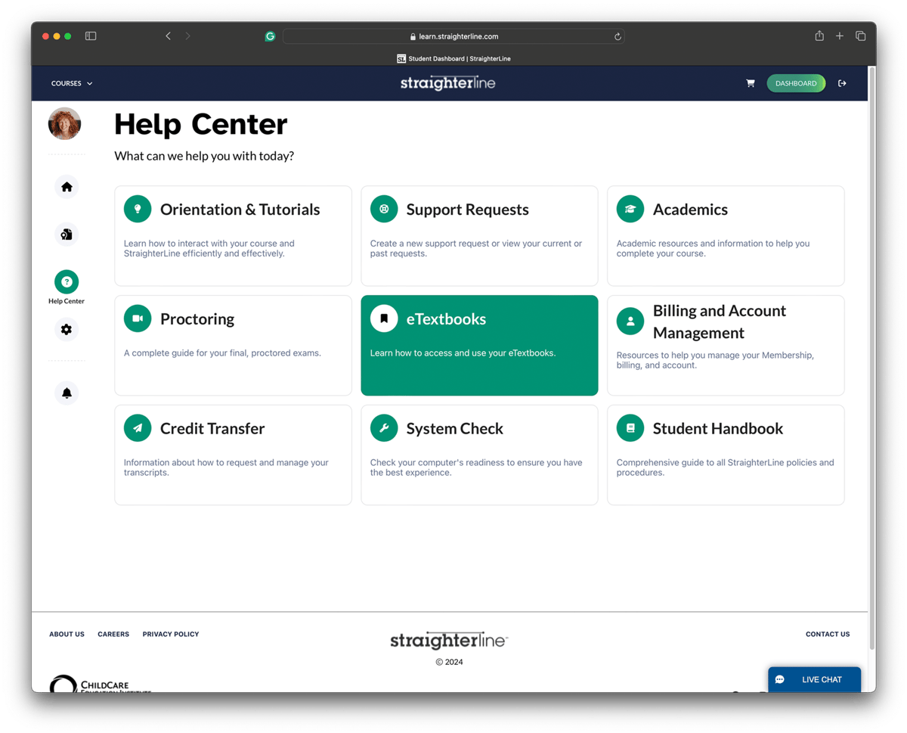View notifications via the bell icon
The height and width of the screenshot is (733, 907).
(x=67, y=393)
